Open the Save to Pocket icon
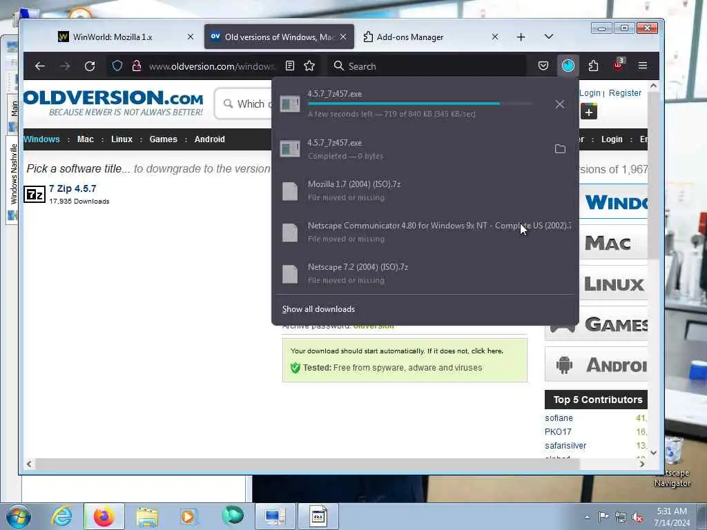 tap(543, 66)
